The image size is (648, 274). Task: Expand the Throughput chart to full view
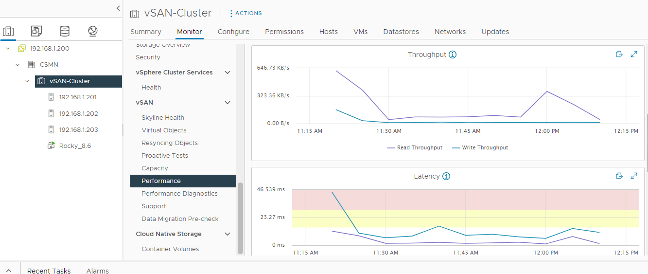[634, 55]
